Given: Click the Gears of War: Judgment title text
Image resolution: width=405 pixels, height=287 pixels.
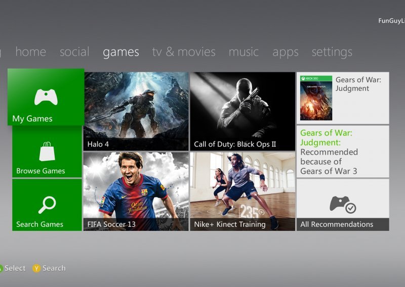Looking at the screenshot, I should [358, 84].
